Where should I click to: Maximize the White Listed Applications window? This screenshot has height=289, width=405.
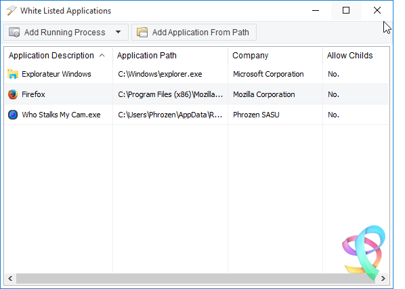coord(346,10)
